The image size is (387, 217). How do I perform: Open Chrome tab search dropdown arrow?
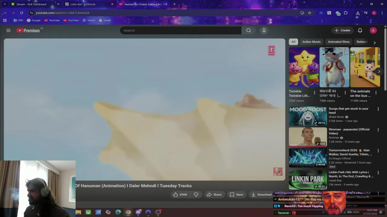5,4
